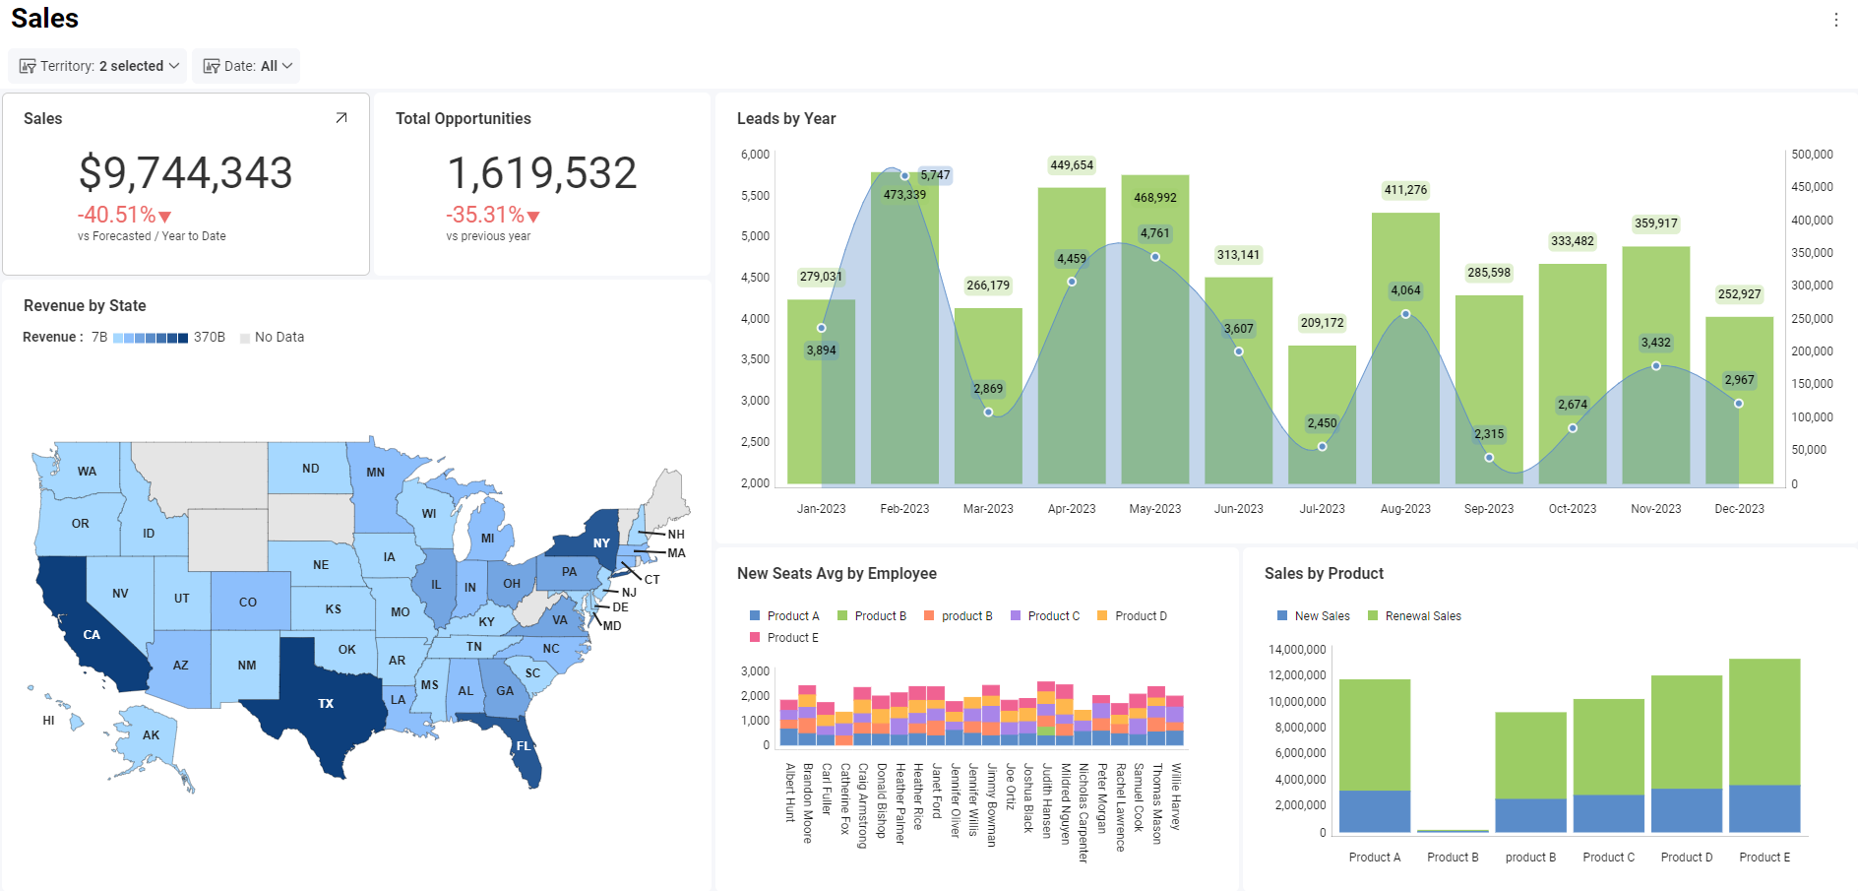Expand the Territory filter dropdown
Viewport: 1858px width, 891px height.
pos(174,66)
